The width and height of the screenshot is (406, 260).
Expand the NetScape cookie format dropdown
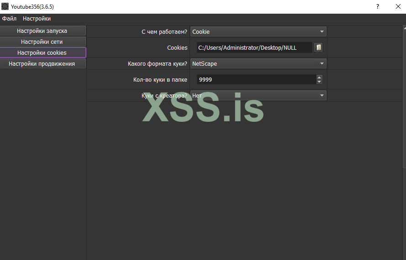(x=258, y=64)
